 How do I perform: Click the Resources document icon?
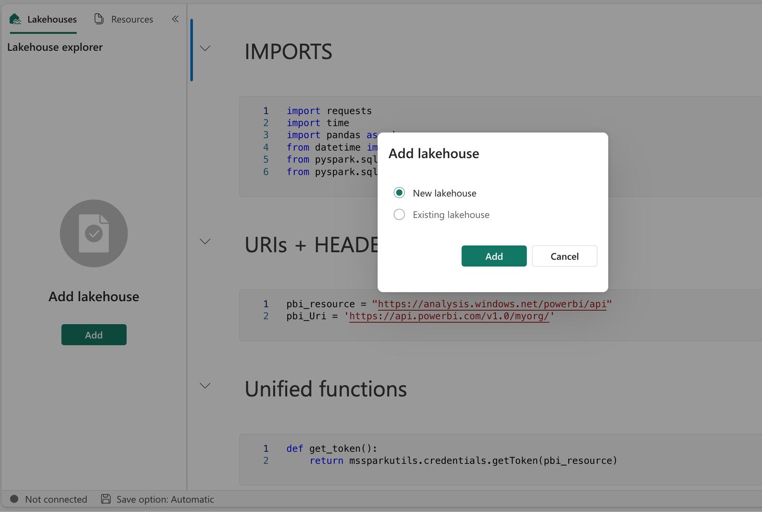(x=99, y=19)
